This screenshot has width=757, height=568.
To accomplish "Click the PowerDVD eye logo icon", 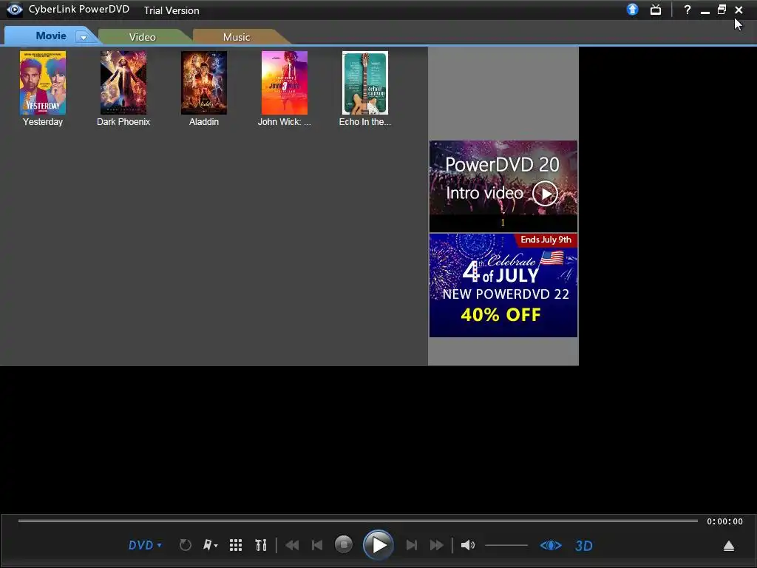I will [15, 9].
